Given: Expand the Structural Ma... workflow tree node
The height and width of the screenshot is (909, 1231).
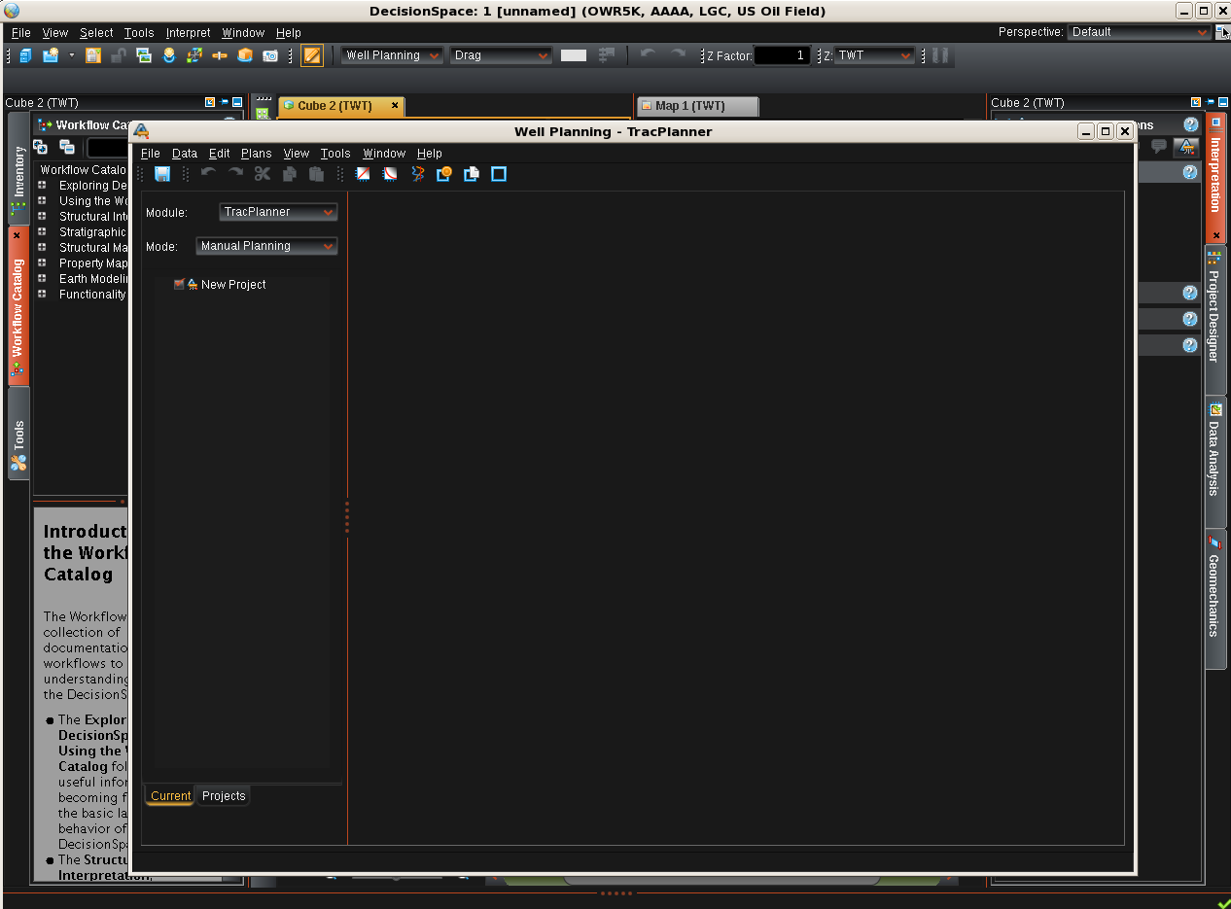Looking at the screenshot, I should click(x=42, y=247).
